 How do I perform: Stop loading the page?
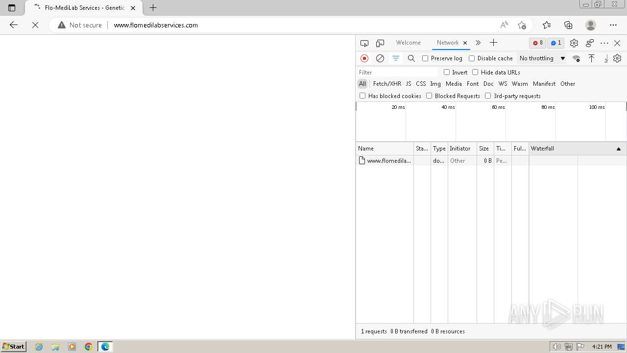tap(35, 25)
